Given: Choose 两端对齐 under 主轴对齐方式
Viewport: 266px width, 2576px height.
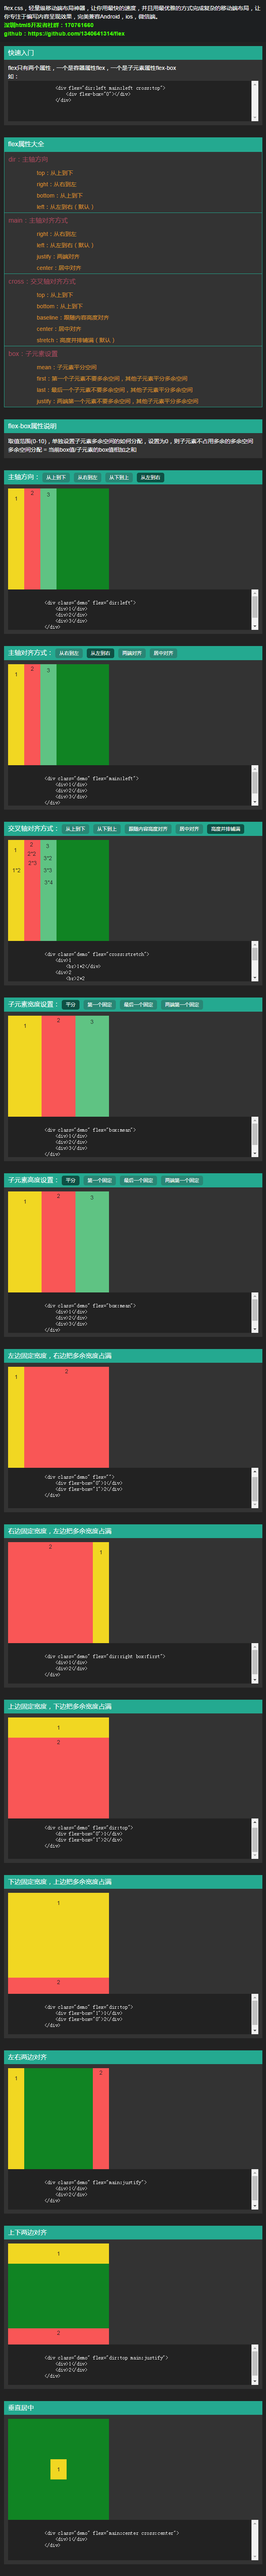Looking at the screenshot, I should point(132,653).
